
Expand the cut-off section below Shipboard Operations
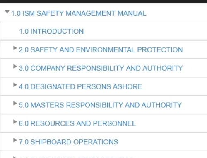pos(15,157)
